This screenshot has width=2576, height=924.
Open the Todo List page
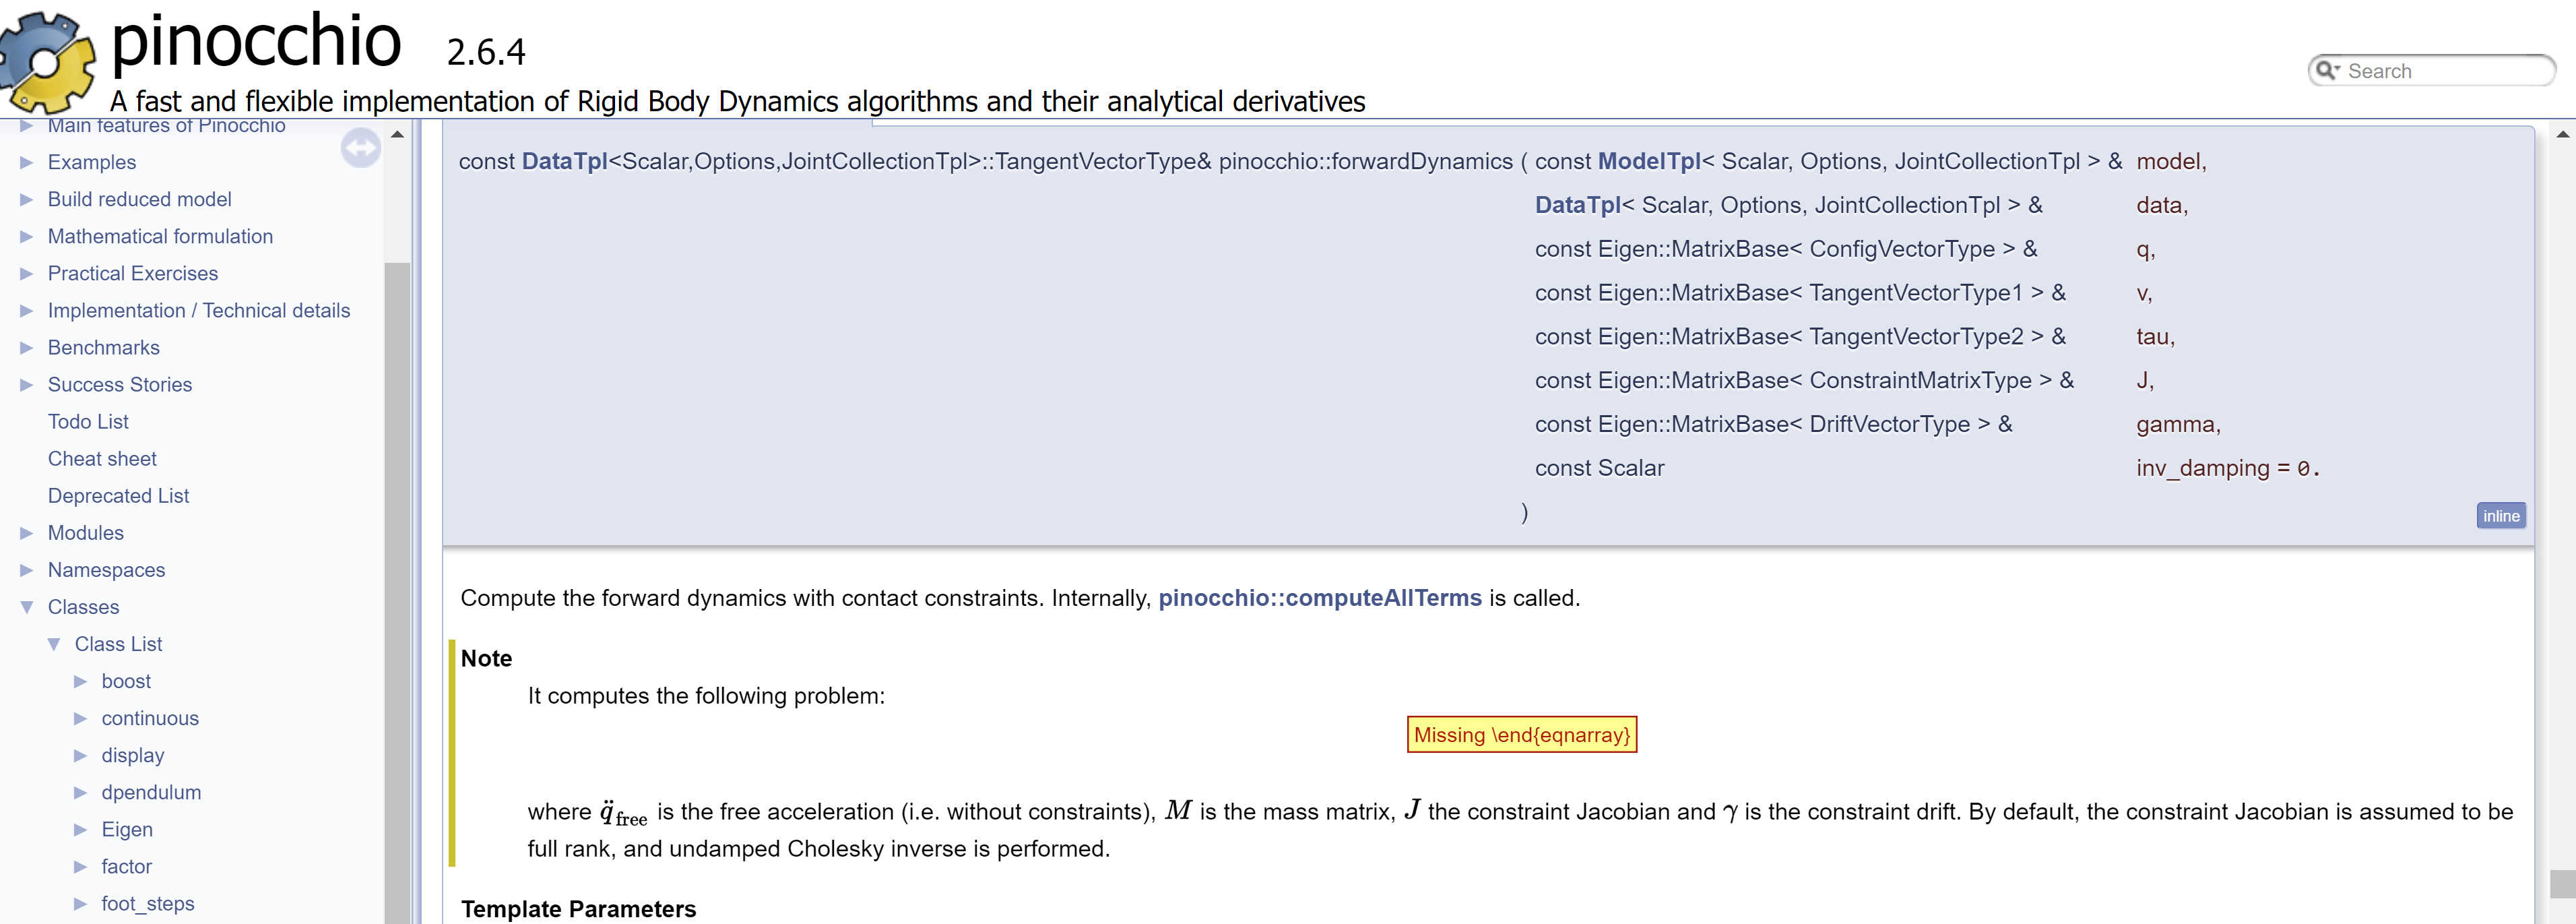[88, 421]
